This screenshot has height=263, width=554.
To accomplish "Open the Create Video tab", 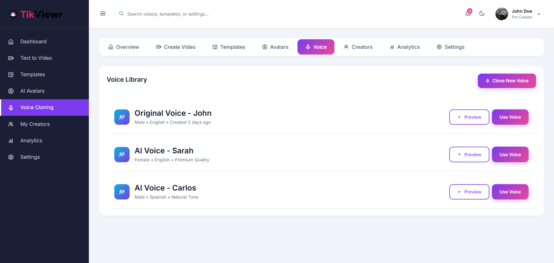I will coord(176,47).
